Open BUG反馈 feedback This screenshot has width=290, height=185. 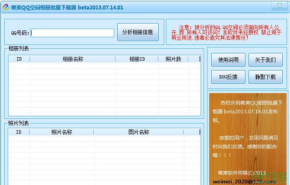(x=228, y=77)
